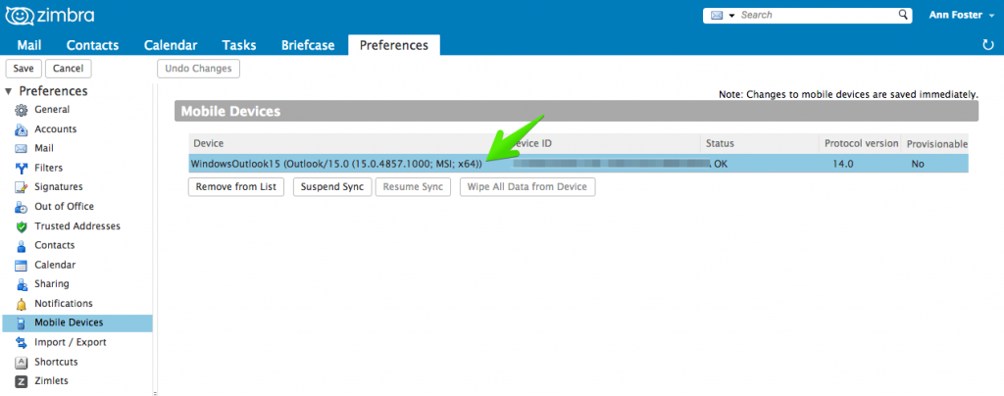1004x396 pixels.
Task: Open Signatures preferences
Action: coord(58,187)
